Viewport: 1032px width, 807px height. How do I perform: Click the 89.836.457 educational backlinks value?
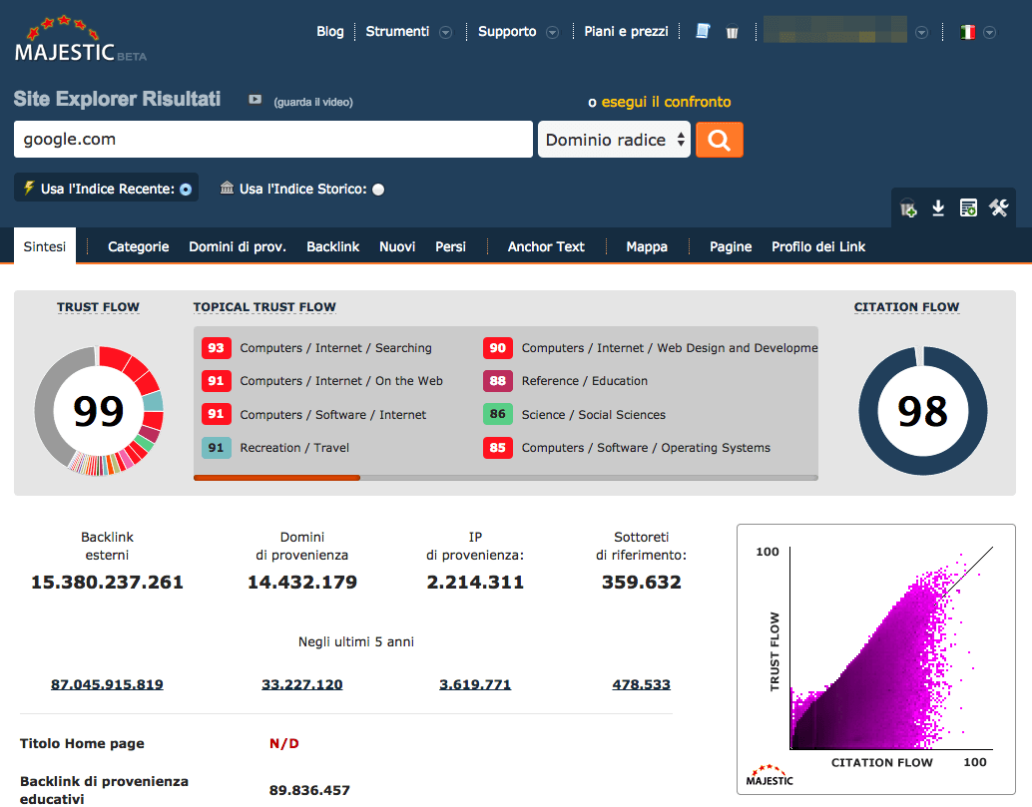click(x=309, y=790)
